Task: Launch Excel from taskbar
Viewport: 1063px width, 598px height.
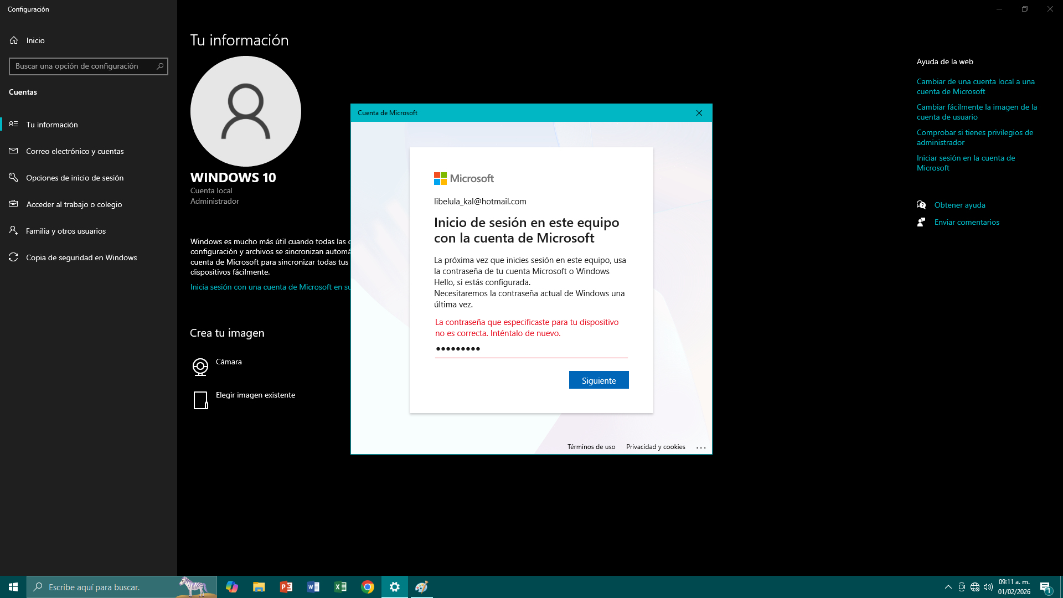Action: (340, 587)
